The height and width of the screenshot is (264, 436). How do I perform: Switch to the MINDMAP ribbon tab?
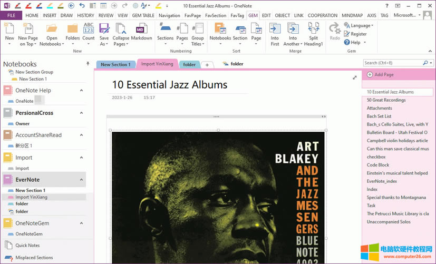point(353,15)
